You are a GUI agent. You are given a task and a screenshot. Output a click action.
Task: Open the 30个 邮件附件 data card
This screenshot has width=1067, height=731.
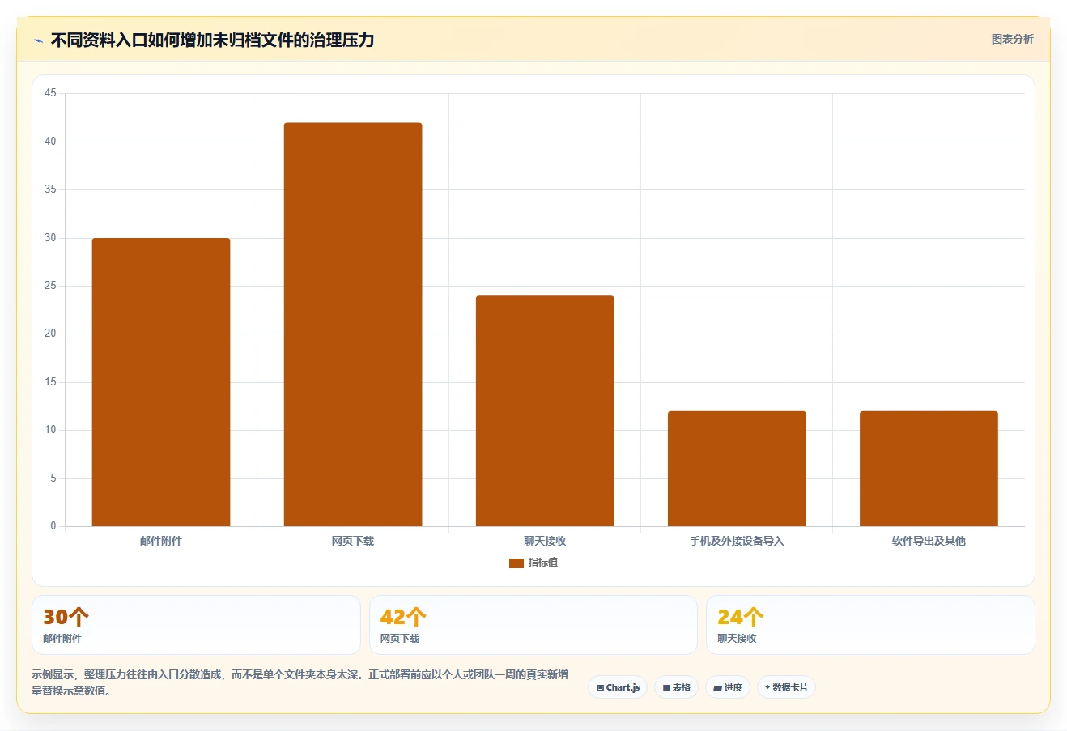(196, 625)
